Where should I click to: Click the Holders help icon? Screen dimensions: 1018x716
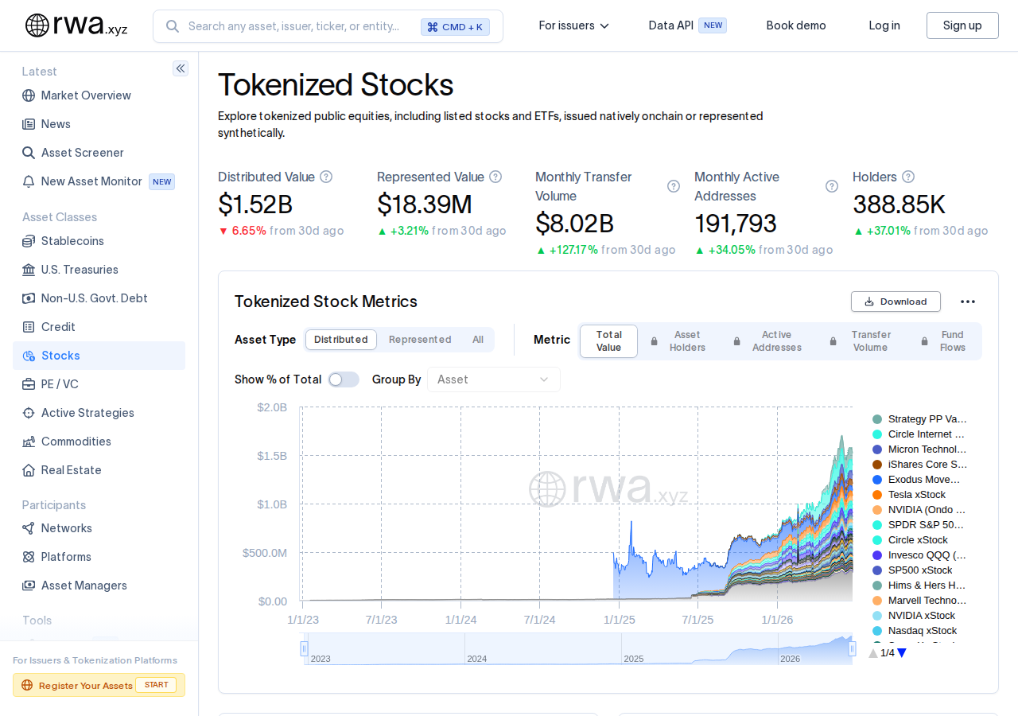click(908, 177)
